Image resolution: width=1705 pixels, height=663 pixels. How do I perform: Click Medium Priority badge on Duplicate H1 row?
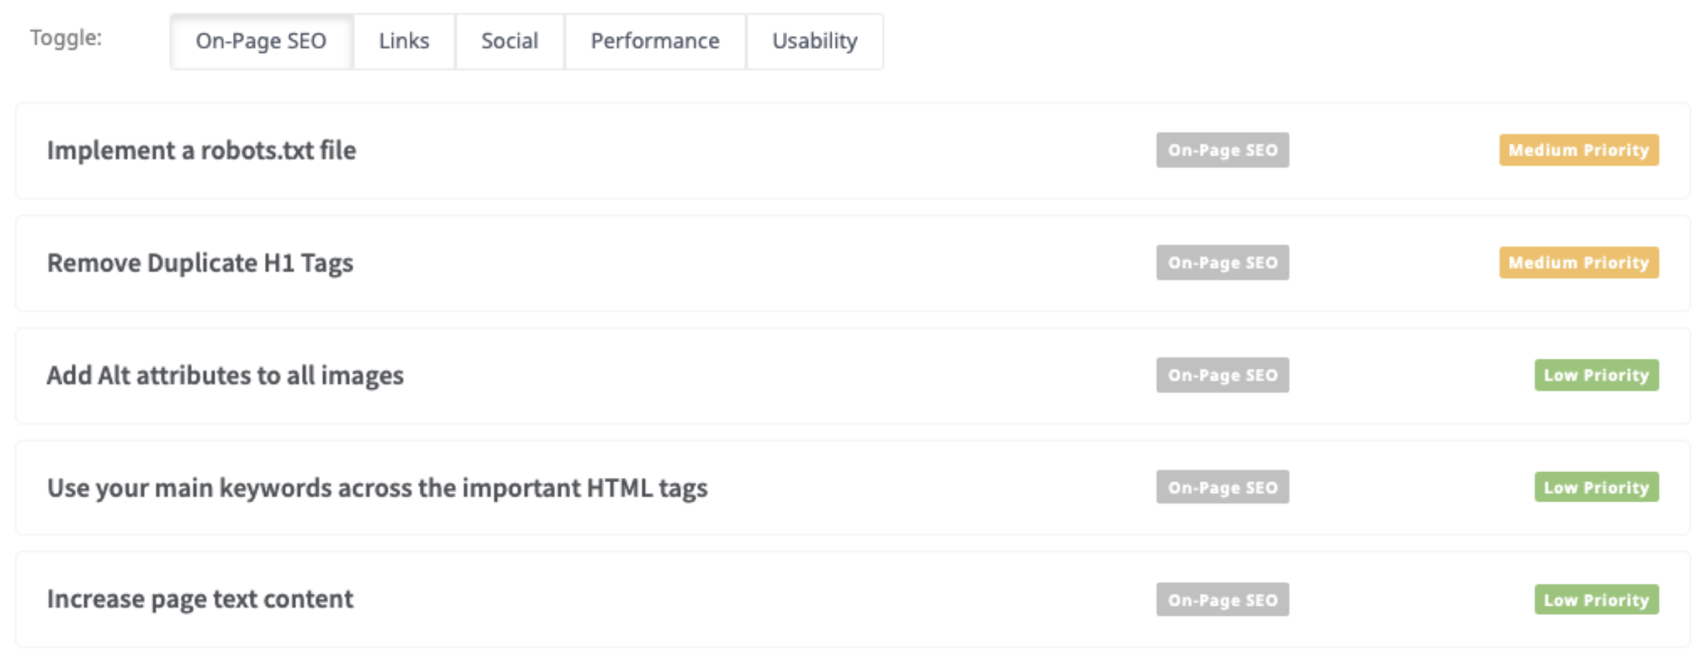[1578, 263]
